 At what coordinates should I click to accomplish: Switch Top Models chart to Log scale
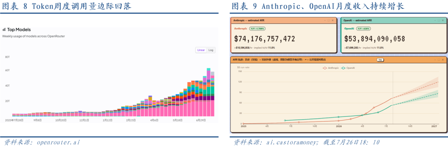click(x=211, y=50)
